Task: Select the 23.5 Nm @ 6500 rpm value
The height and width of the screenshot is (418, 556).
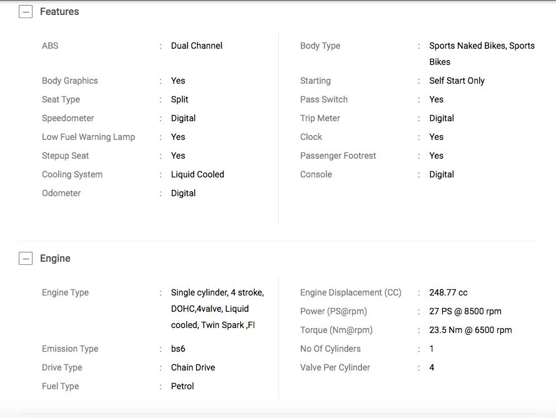Action: (x=470, y=330)
